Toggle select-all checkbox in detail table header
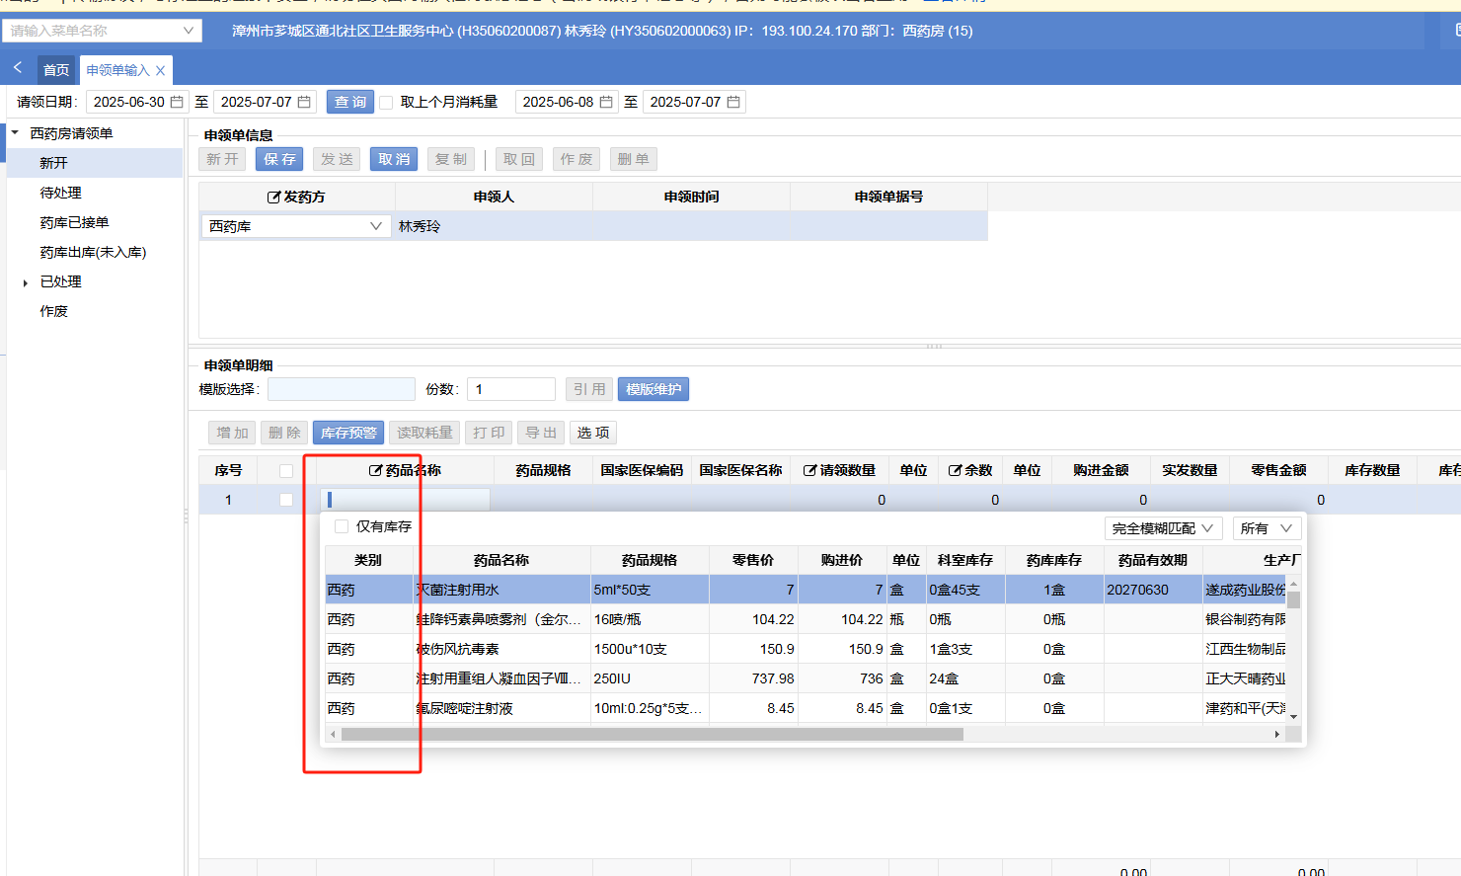The height and width of the screenshot is (876, 1461). coord(286,471)
